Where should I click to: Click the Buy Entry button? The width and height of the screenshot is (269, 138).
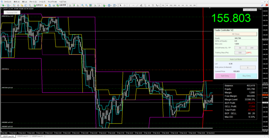coord(247,76)
